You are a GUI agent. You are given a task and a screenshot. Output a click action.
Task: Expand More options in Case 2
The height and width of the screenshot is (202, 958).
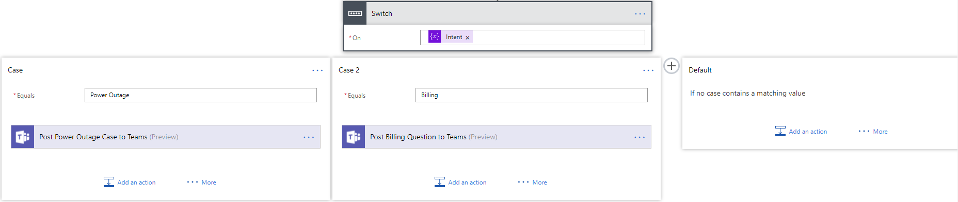(x=533, y=182)
